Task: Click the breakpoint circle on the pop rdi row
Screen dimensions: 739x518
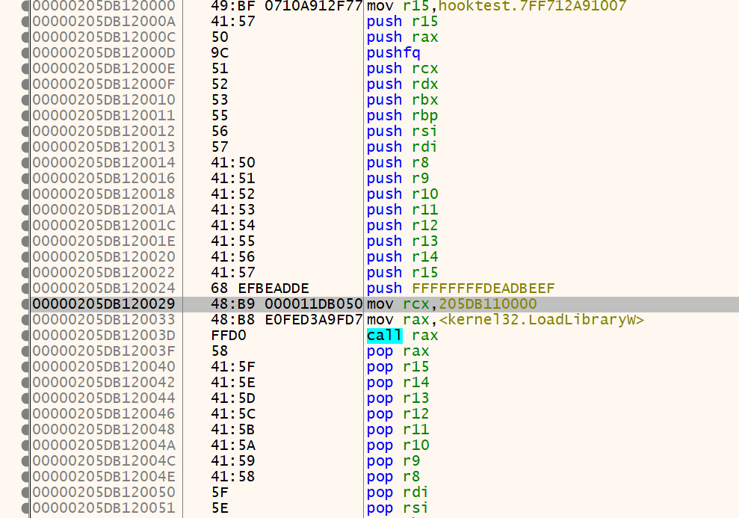Action: [x=25, y=492]
